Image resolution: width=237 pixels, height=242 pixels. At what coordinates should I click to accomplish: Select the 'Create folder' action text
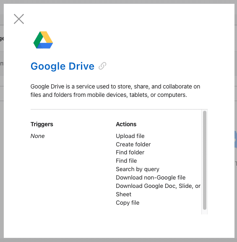pyautogui.click(x=133, y=144)
